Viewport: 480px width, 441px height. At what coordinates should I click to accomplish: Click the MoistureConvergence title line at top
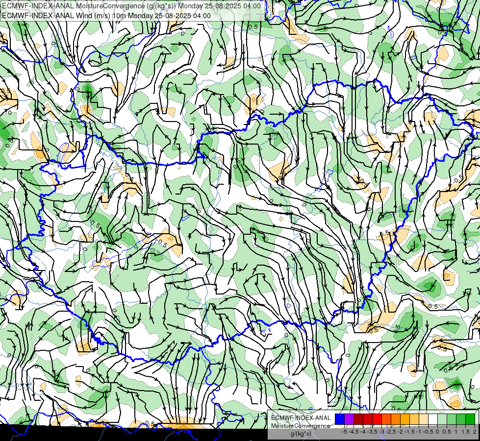click(131, 6)
